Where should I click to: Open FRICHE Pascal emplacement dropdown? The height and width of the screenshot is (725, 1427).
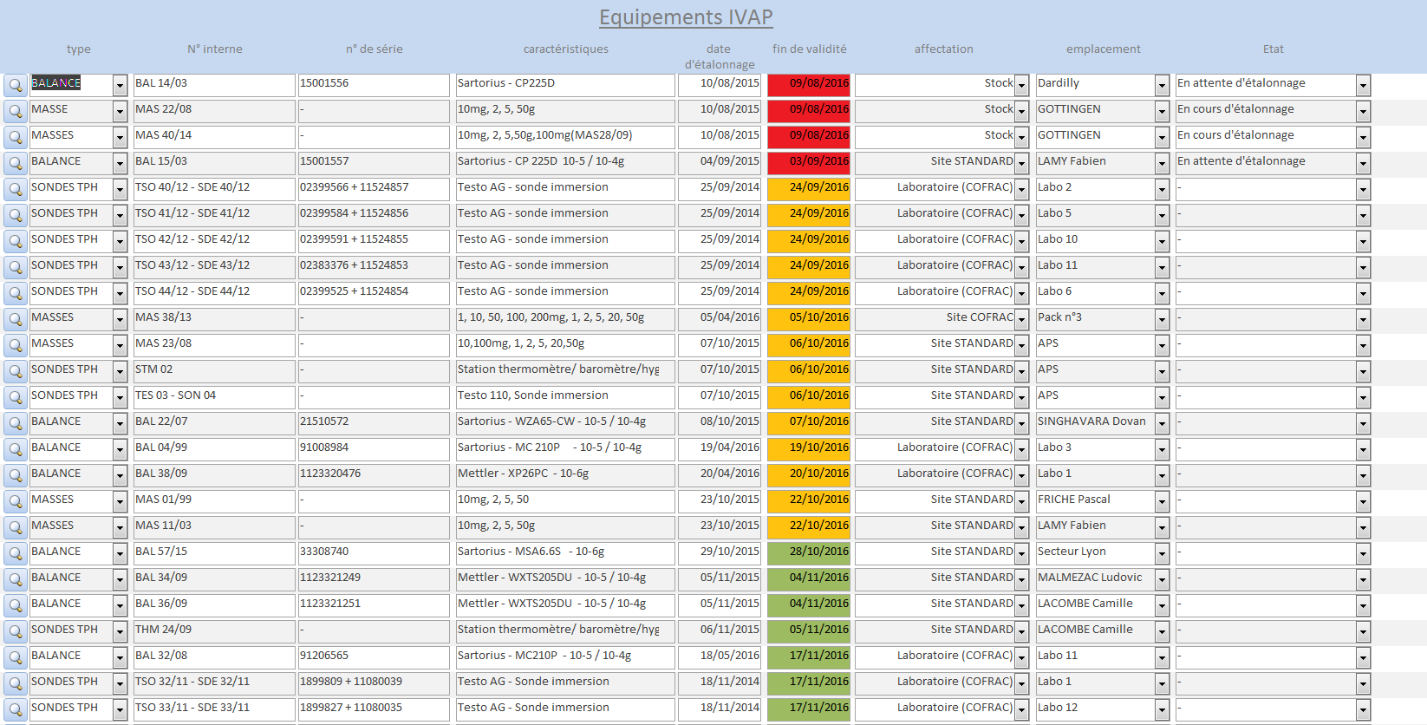(1162, 501)
